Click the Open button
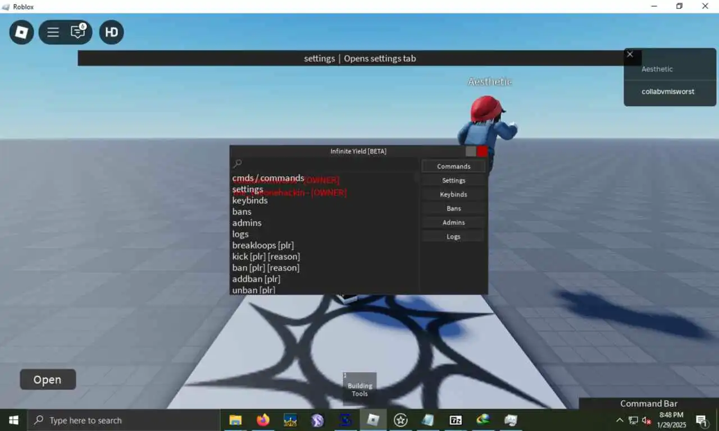 click(48, 379)
